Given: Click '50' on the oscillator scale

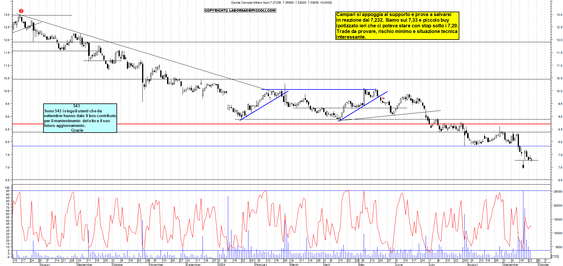Looking at the screenshot, I should [x=8, y=221].
